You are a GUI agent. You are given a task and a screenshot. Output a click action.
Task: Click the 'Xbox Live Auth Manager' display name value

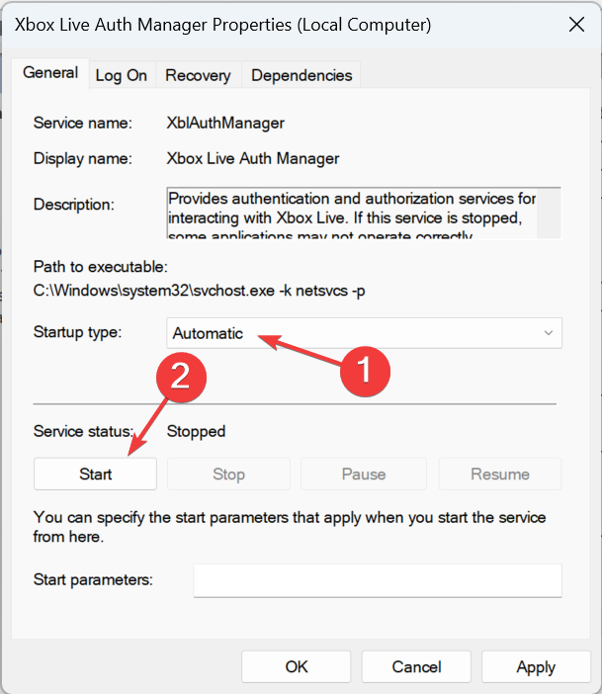253,158
